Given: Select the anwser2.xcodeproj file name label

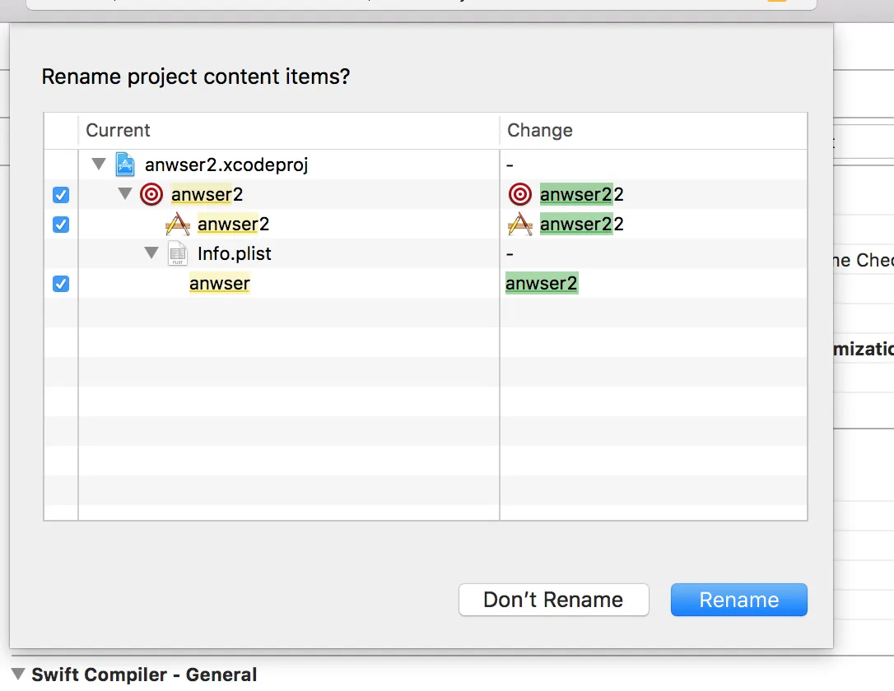Looking at the screenshot, I should [x=226, y=165].
